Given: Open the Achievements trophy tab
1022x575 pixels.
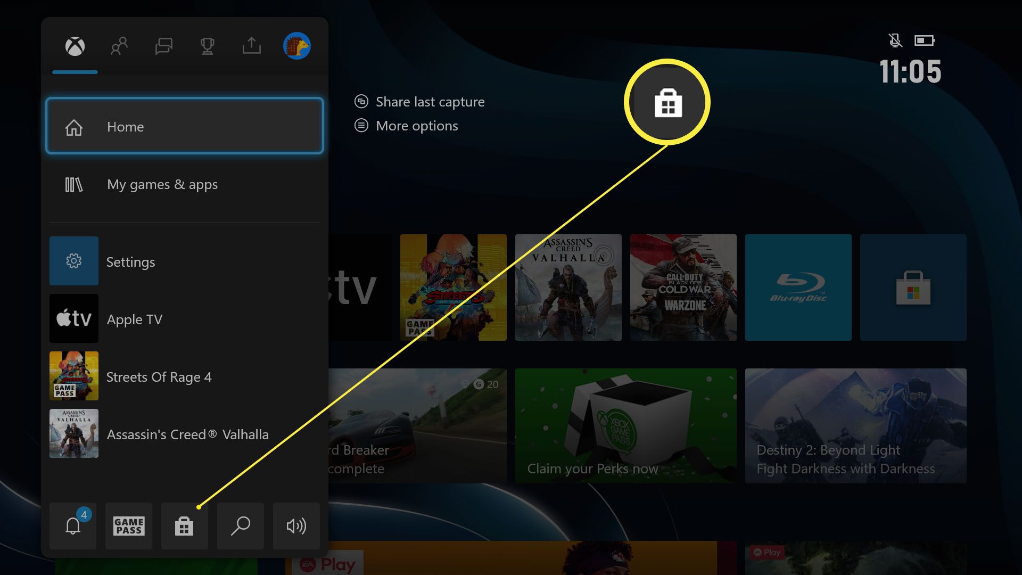Looking at the screenshot, I should (207, 46).
